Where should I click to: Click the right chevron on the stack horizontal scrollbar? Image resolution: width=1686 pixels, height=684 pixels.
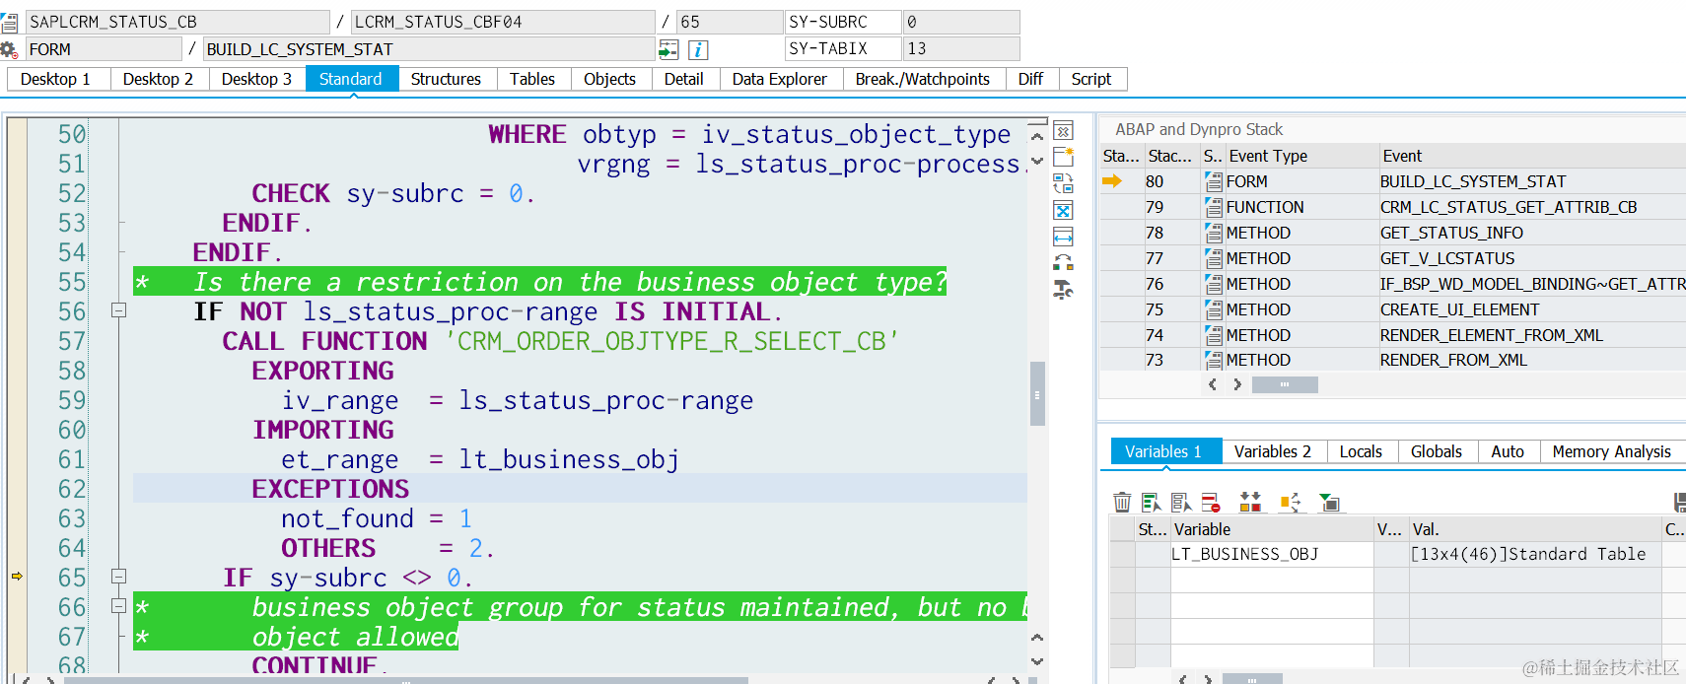[x=1237, y=384]
